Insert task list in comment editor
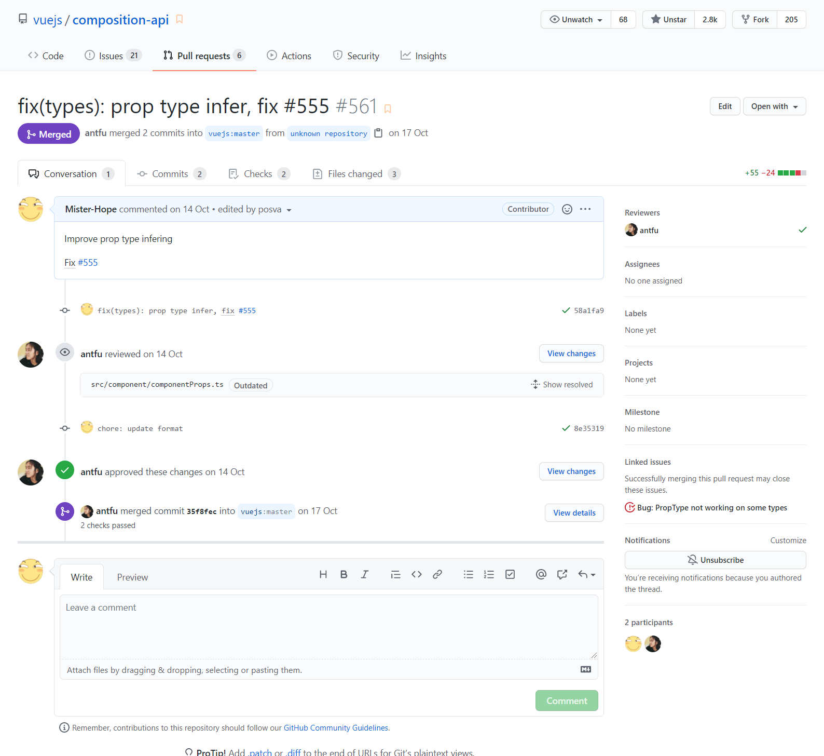Image resolution: width=824 pixels, height=756 pixels. click(x=510, y=574)
